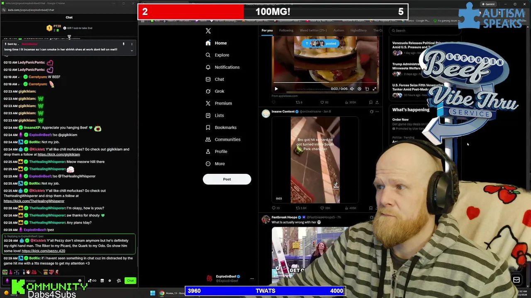Viewport: 531px width, 298px height.
Task: Open Explore in the X sidebar
Action: [x=217, y=55]
